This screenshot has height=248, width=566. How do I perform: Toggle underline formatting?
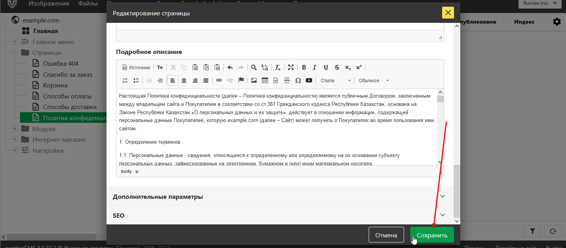tap(326, 67)
